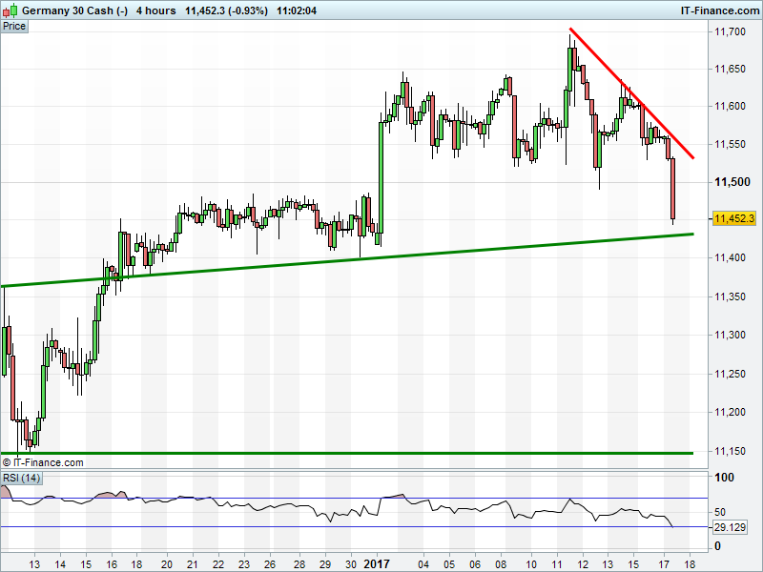Click the 11,250 price axis label

tap(730, 374)
